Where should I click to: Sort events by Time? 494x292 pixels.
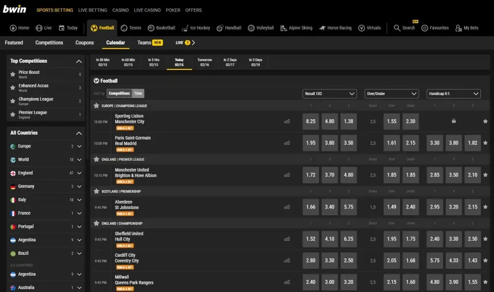pos(138,93)
